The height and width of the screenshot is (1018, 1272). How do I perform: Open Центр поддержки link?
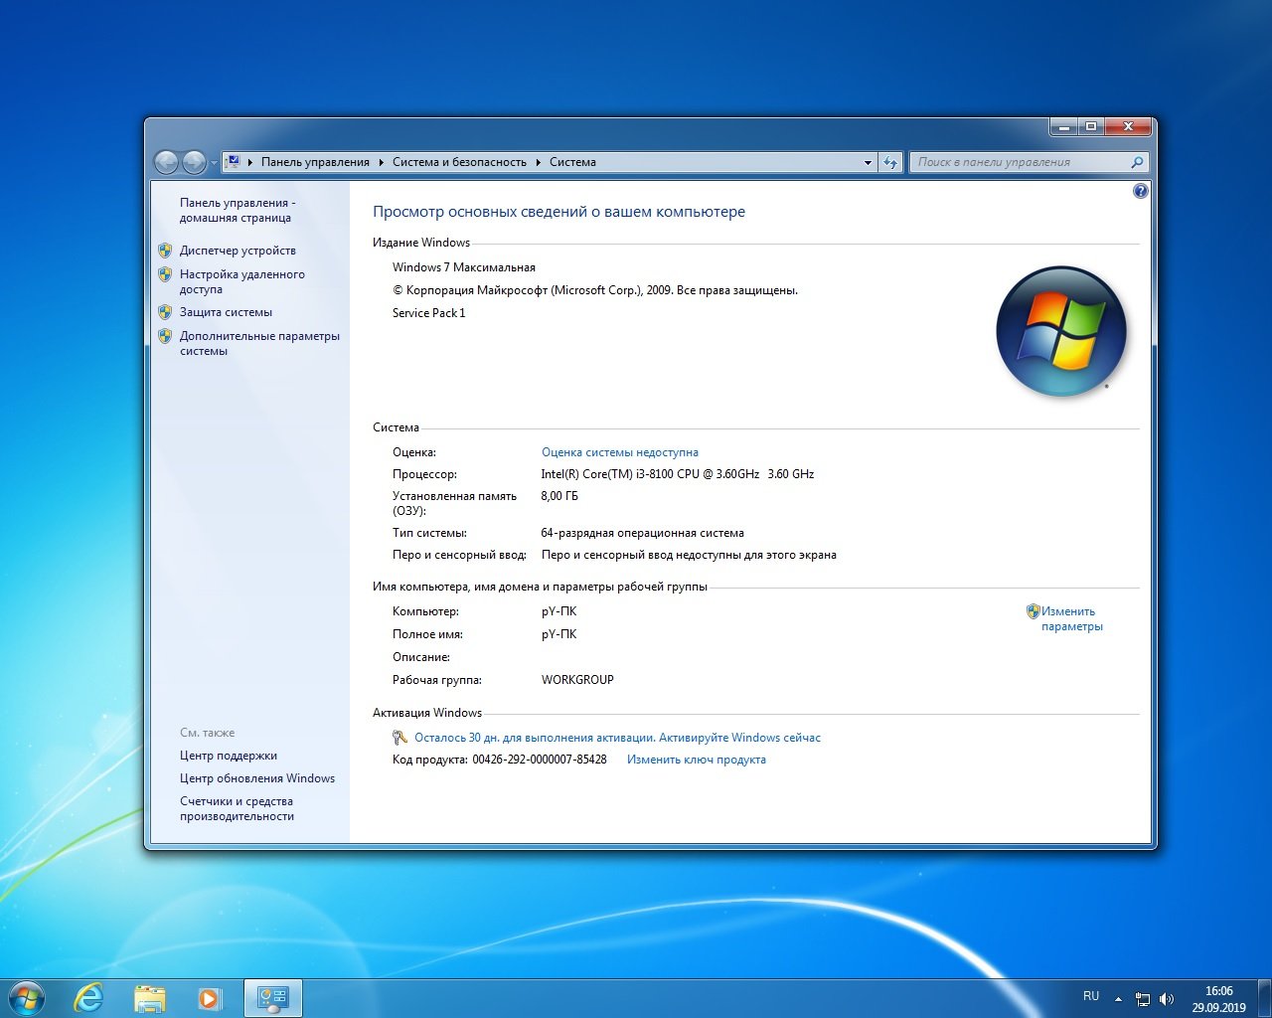pos(229,756)
